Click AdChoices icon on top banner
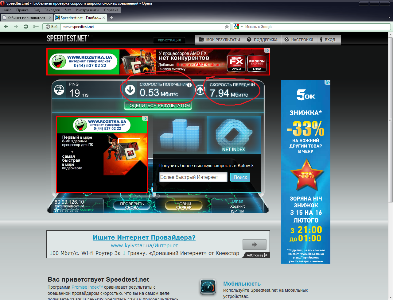 coord(267,51)
